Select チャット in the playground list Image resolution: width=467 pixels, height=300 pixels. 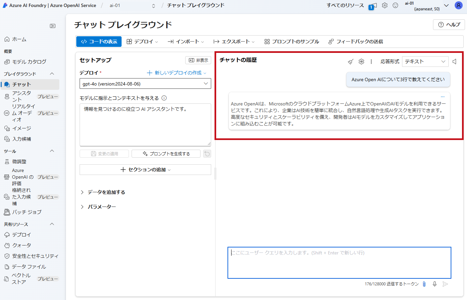pos(30,84)
